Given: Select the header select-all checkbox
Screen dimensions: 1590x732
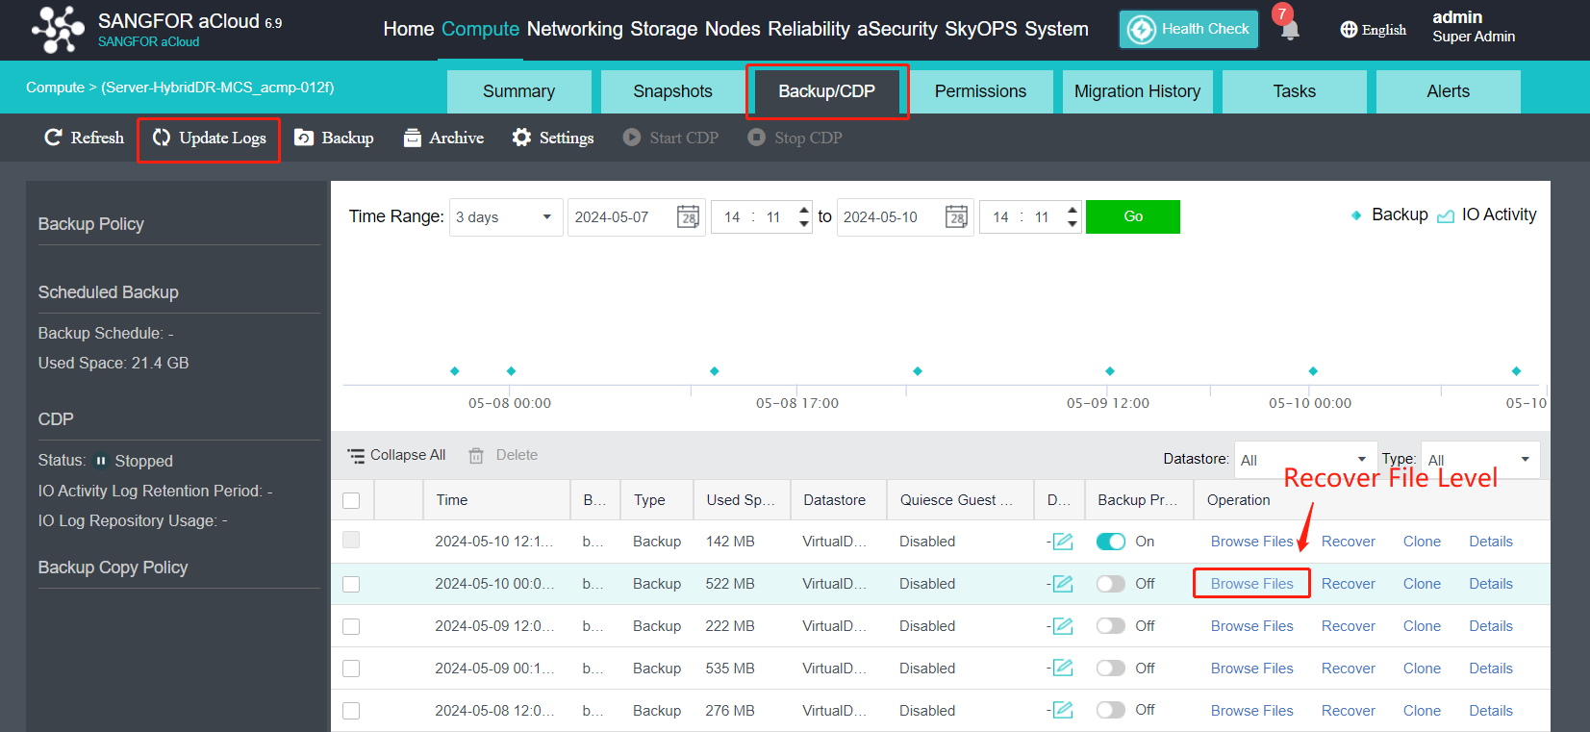Looking at the screenshot, I should pyautogui.click(x=351, y=500).
